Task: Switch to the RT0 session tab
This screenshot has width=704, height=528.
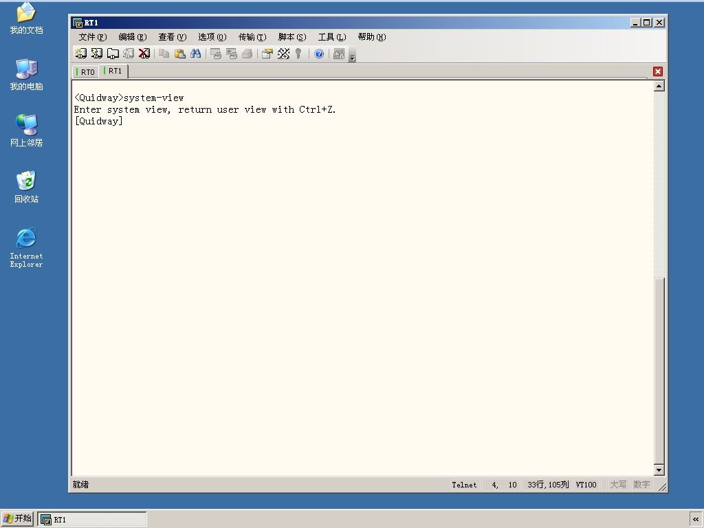Action: [86, 71]
